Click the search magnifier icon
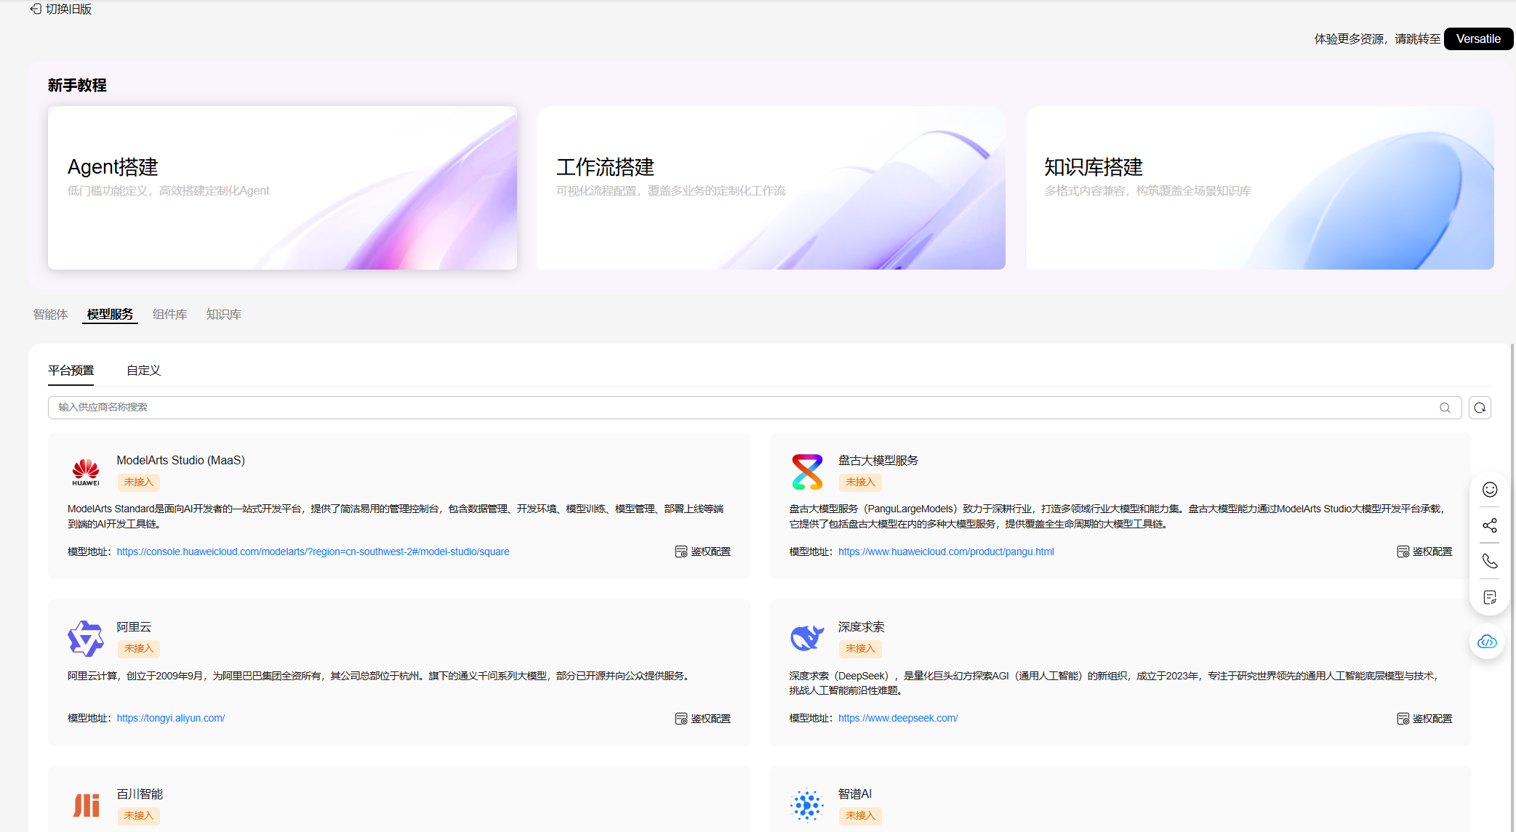Screen dimensions: 1516x832 pyautogui.click(x=1445, y=408)
